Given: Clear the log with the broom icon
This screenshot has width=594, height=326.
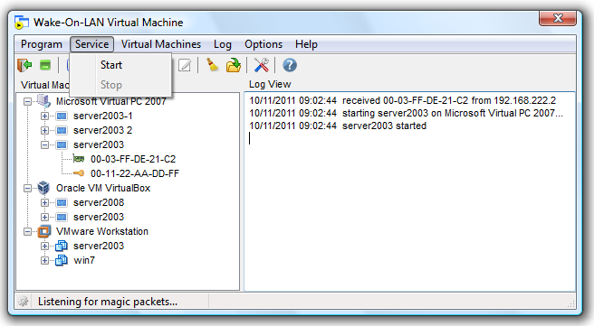Looking at the screenshot, I should coord(213,65).
